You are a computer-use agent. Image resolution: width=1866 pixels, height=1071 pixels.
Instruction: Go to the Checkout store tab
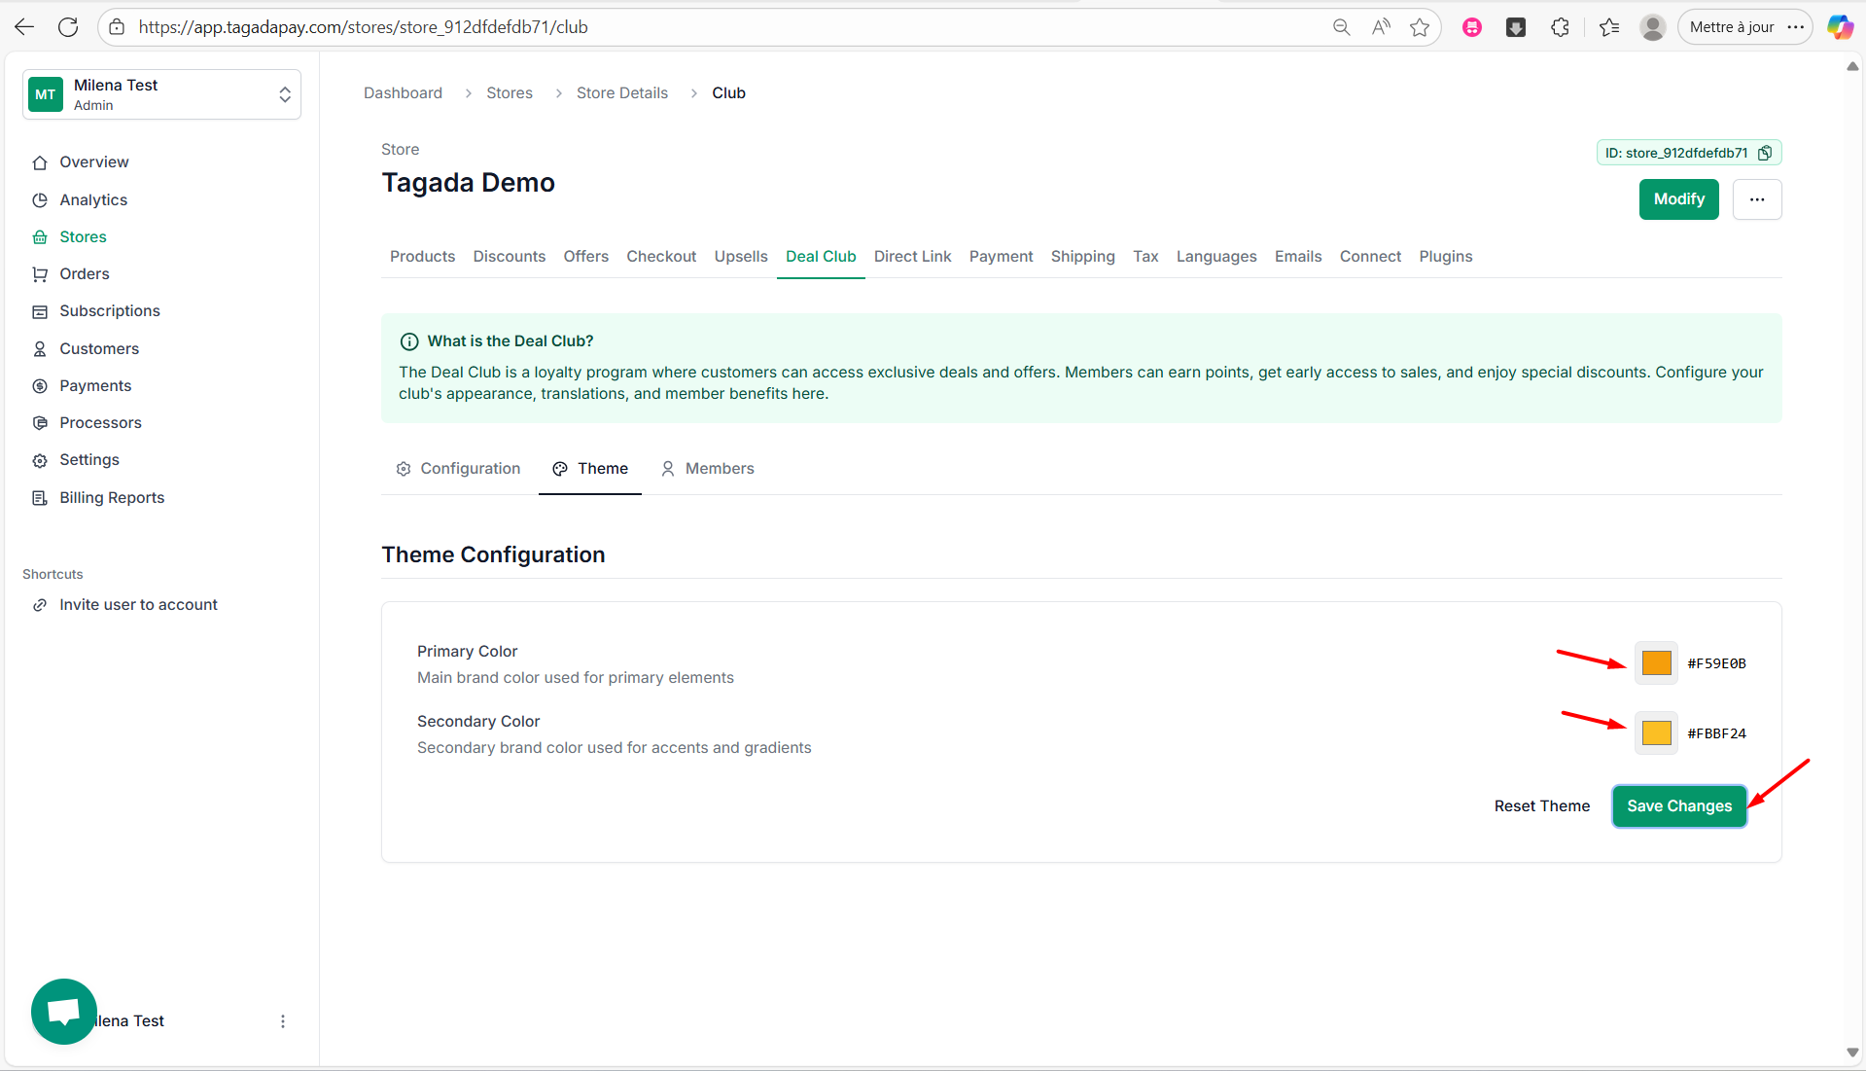661,257
